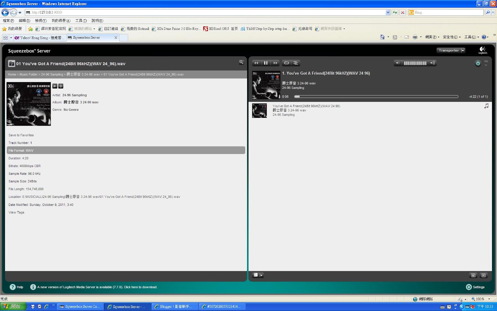Close the Squeezebox Server tab
This screenshot has width=497, height=311.
pos(116,38)
